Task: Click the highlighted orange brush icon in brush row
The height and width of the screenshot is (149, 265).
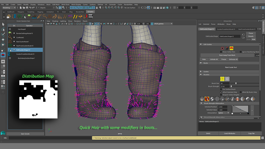Action: coord(207,99)
